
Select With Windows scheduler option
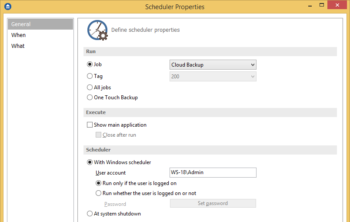[90, 162]
